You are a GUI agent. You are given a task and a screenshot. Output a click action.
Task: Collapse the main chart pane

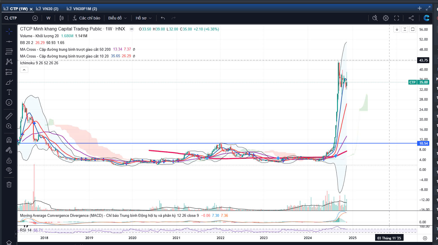(x=405, y=29)
